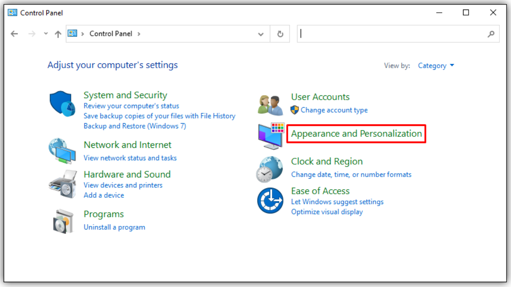Open Backup and Restore (Windows 7)

coord(135,126)
